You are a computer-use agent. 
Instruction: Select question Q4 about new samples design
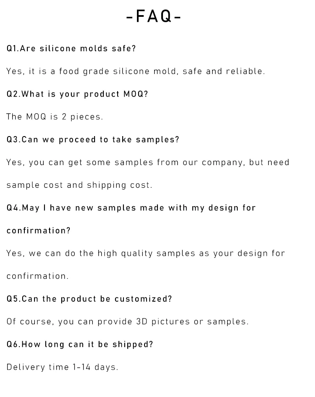[x=131, y=208]
